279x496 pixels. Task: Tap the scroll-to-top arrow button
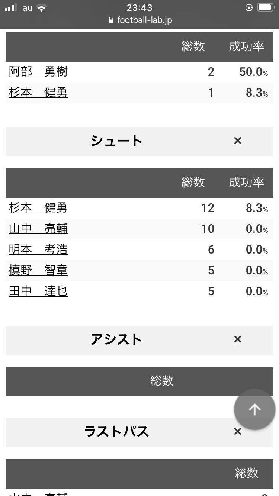(255, 409)
